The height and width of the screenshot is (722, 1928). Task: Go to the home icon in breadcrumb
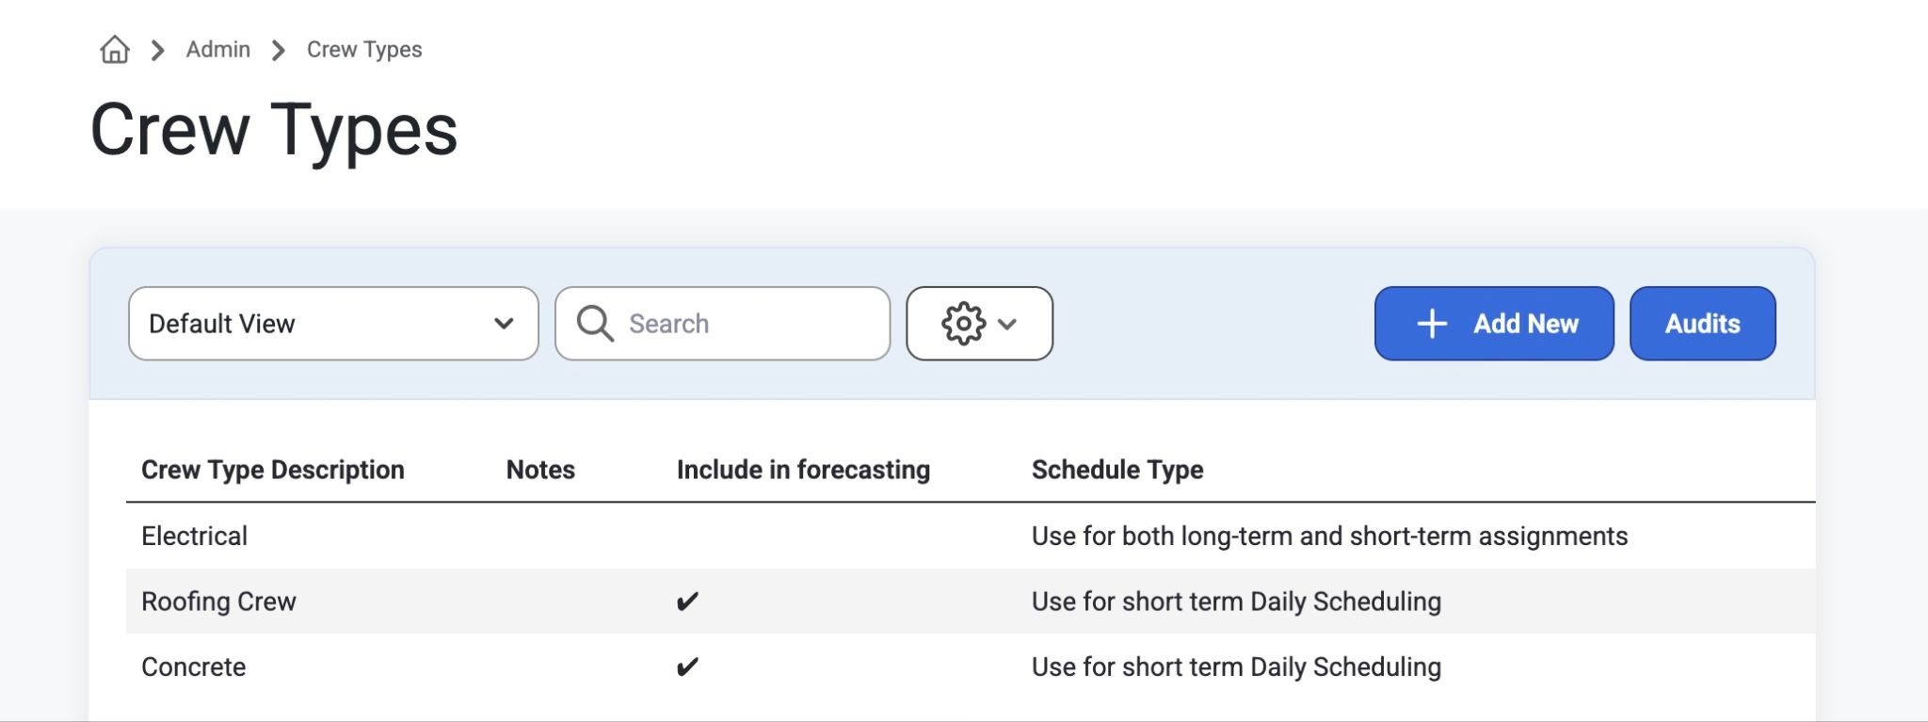click(x=115, y=49)
